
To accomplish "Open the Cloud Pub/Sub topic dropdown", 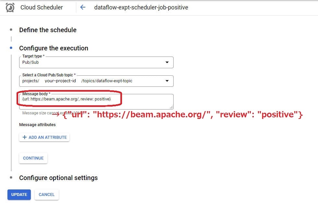I will coord(96,81).
